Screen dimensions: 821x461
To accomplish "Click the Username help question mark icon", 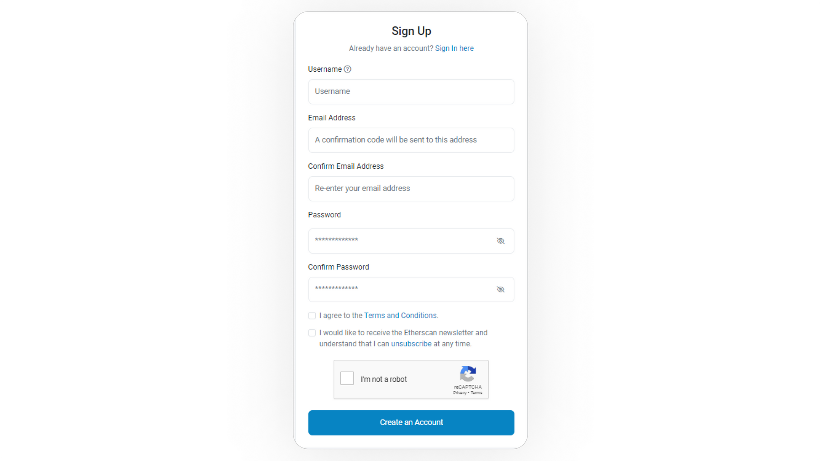I will pos(347,69).
